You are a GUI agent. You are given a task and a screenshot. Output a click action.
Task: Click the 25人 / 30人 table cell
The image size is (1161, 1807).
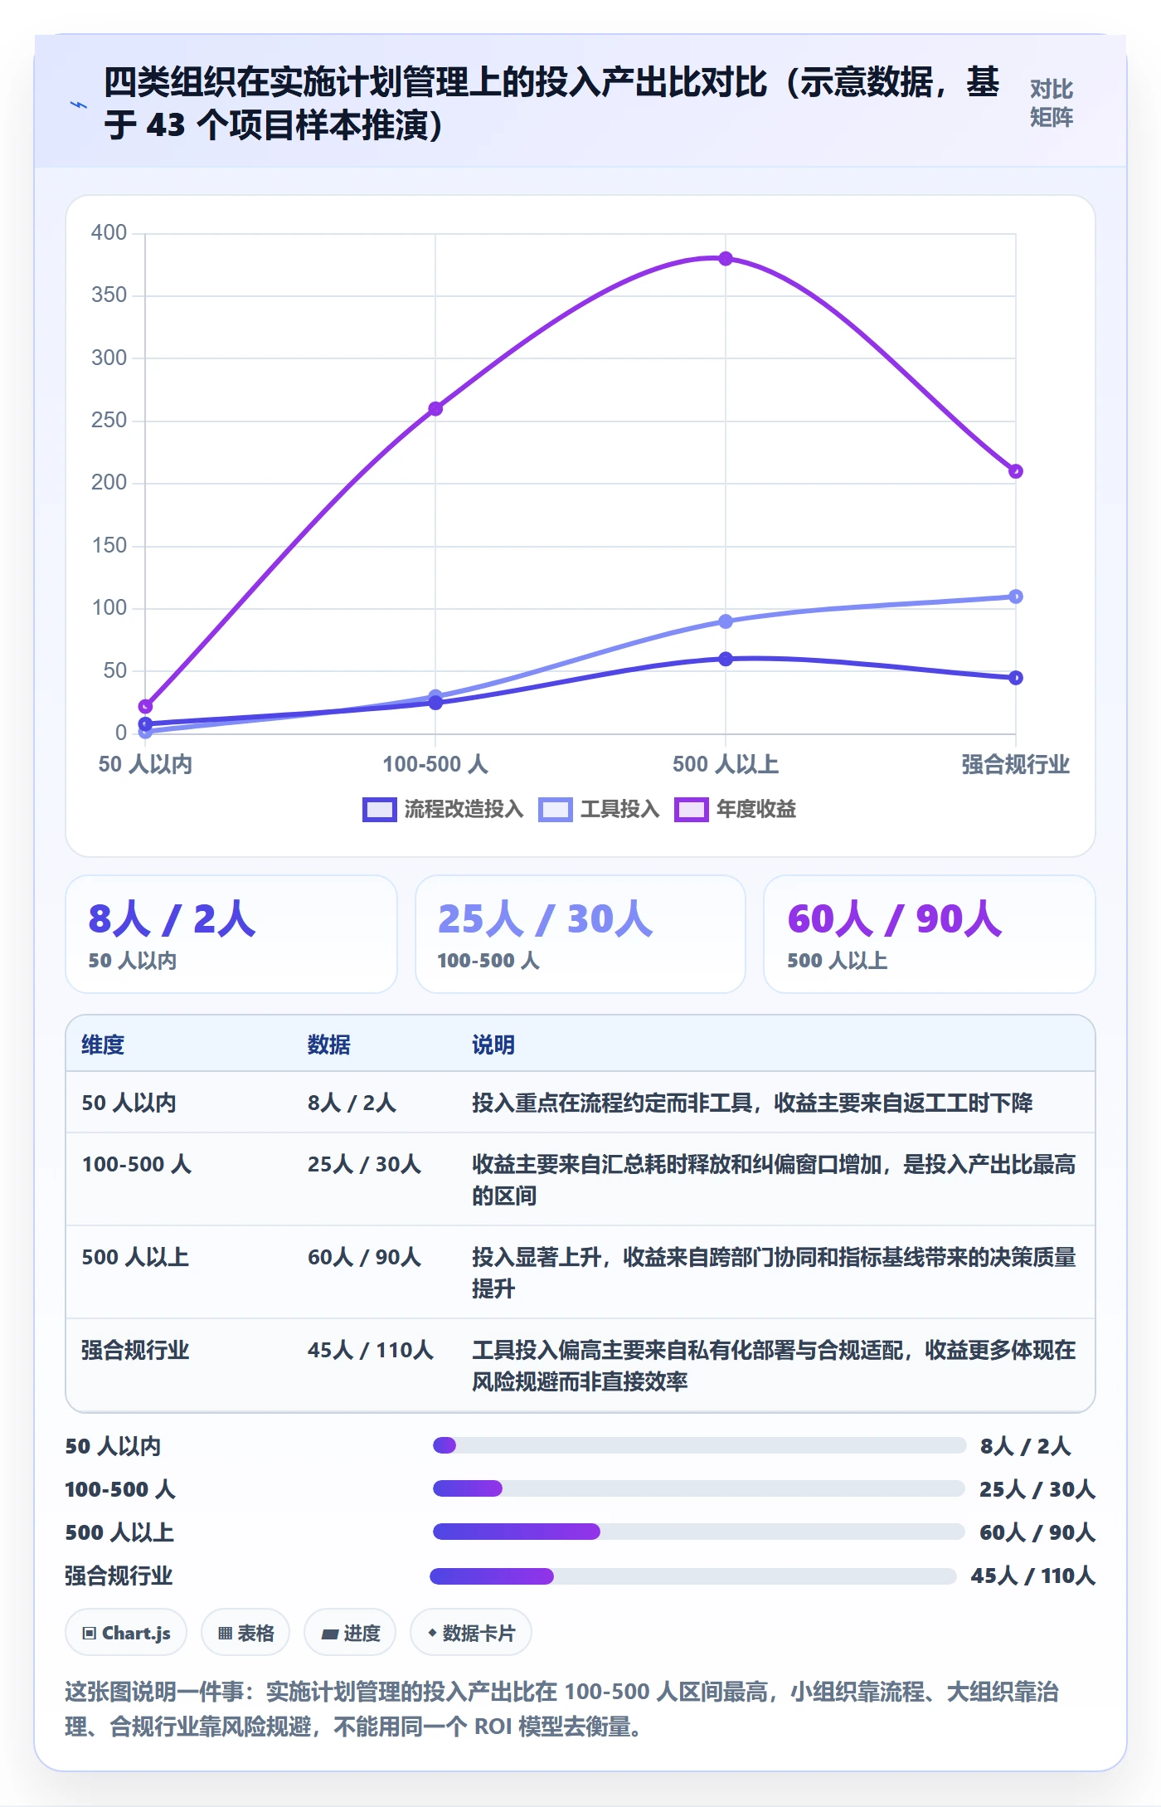(364, 1164)
